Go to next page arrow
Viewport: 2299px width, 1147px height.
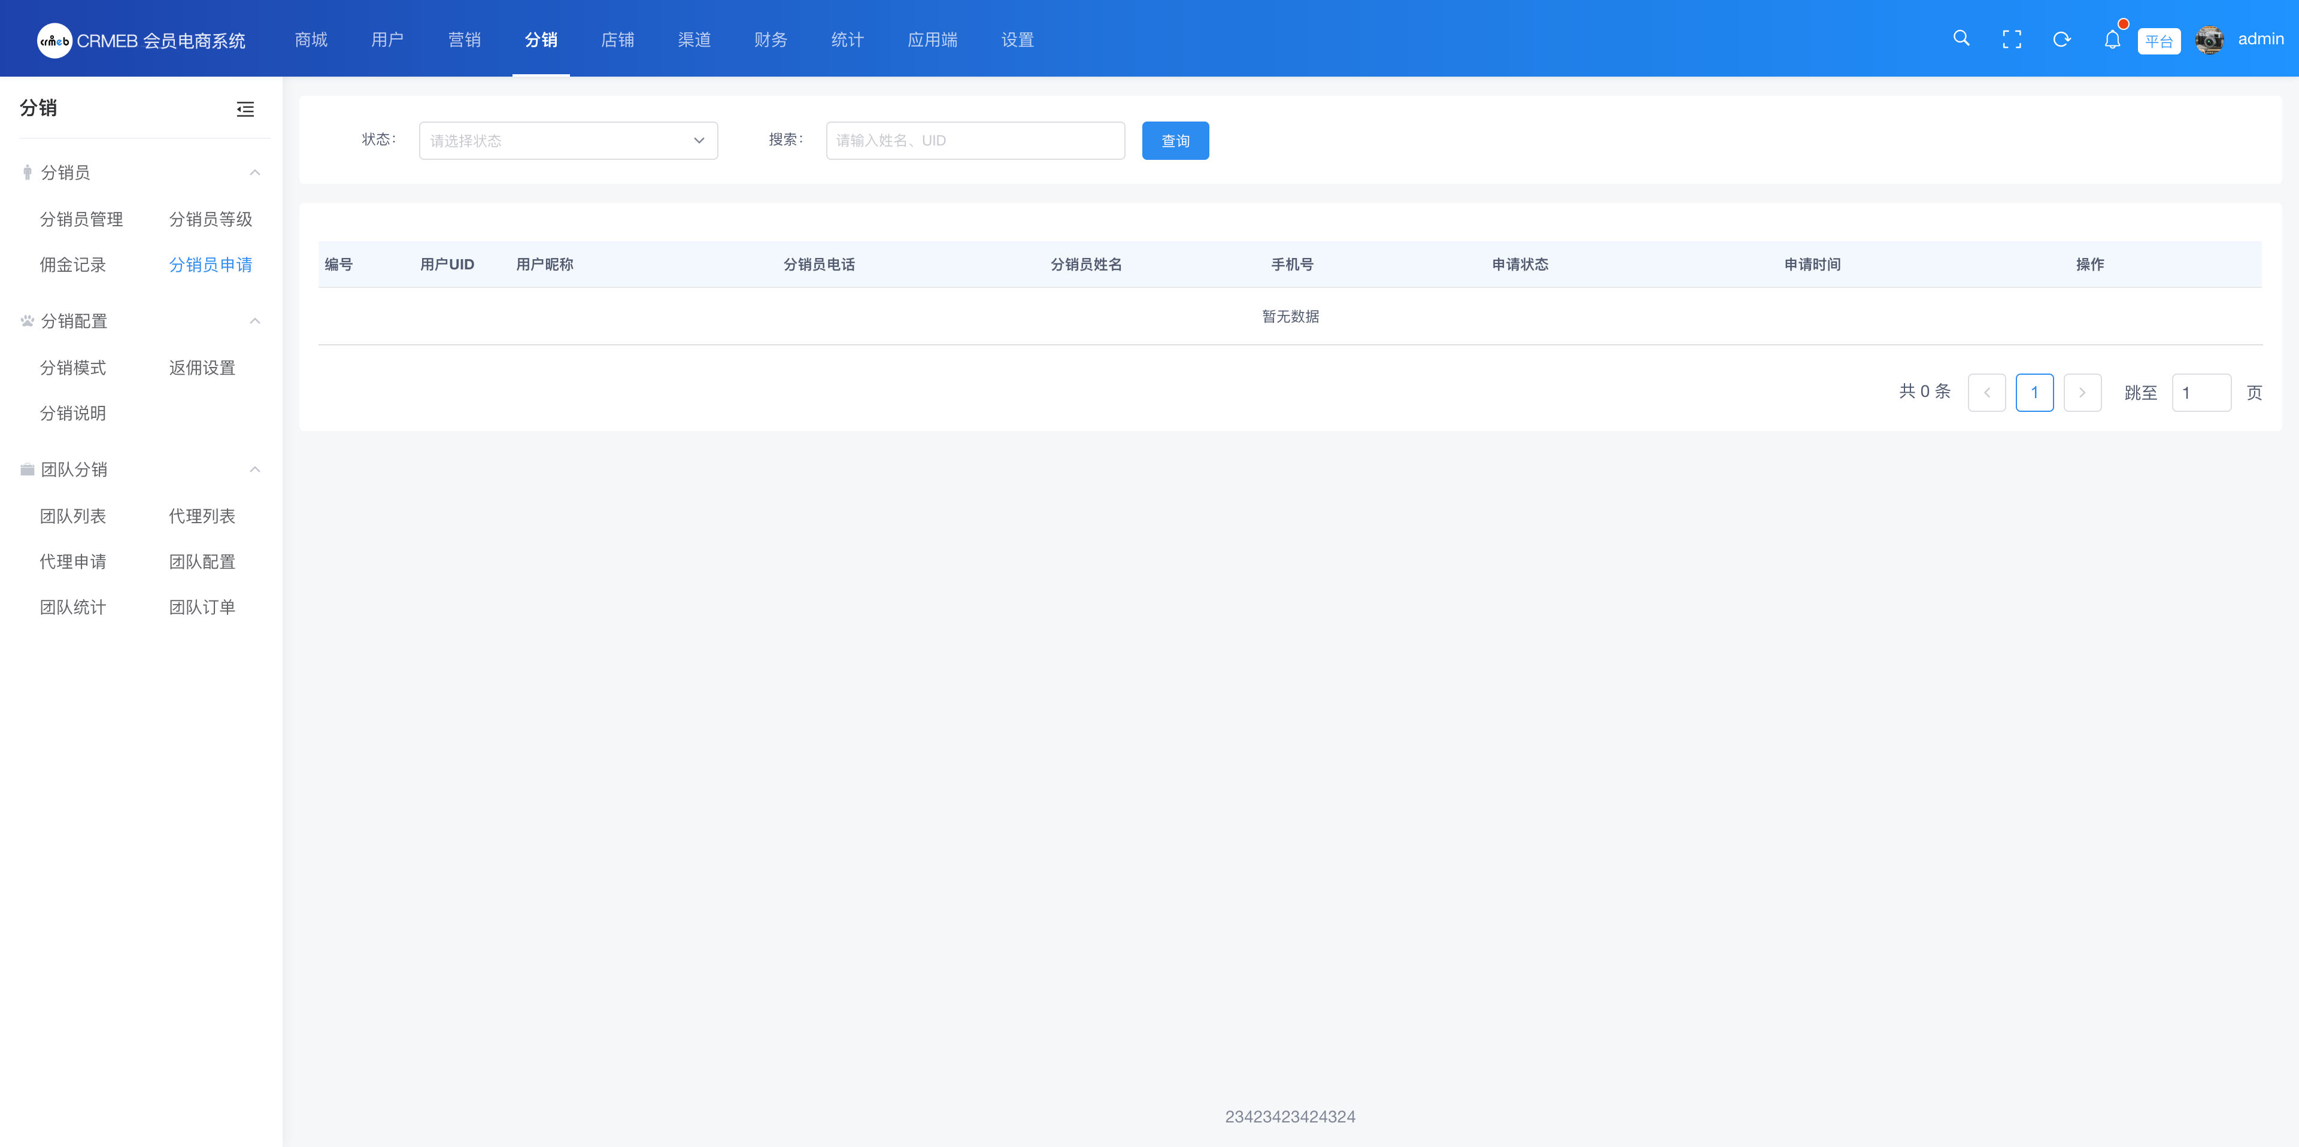pyautogui.click(x=2082, y=393)
